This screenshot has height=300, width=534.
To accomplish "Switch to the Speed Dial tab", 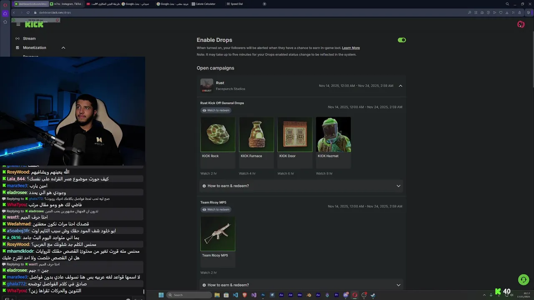I will [236, 4].
